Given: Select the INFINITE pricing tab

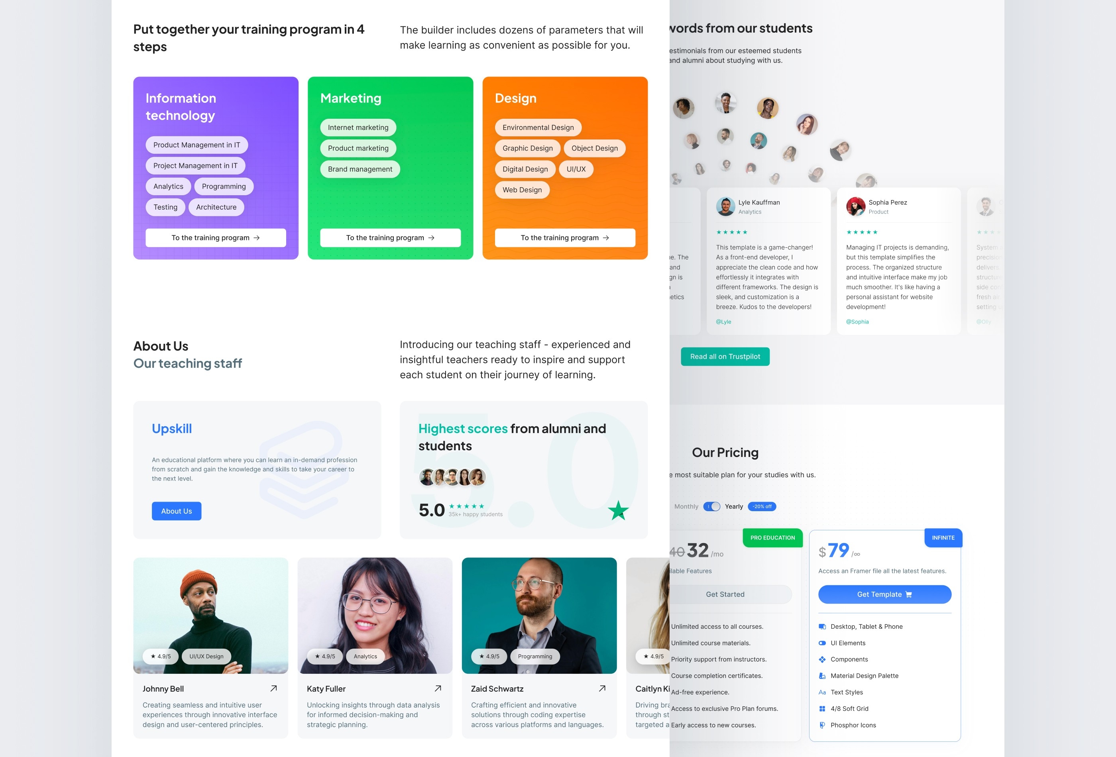Looking at the screenshot, I should pyautogui.click(x=943, y=537).
